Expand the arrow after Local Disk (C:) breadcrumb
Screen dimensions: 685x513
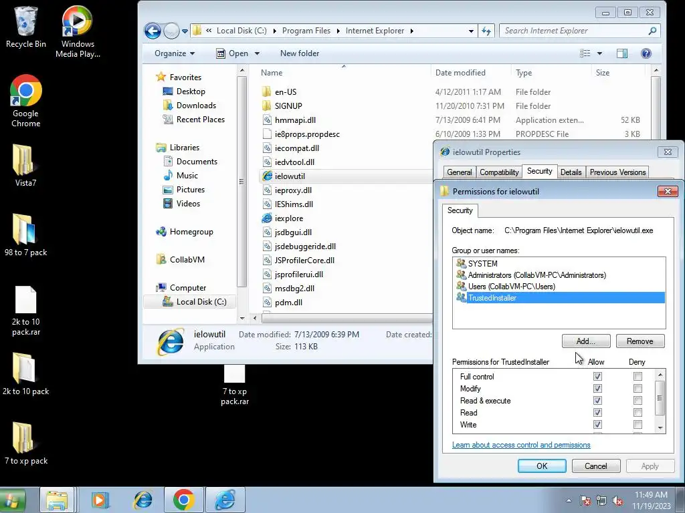(x=274, y=31)
